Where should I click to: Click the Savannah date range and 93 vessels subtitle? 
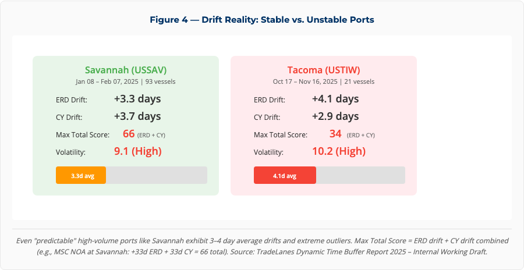point(125,81)
